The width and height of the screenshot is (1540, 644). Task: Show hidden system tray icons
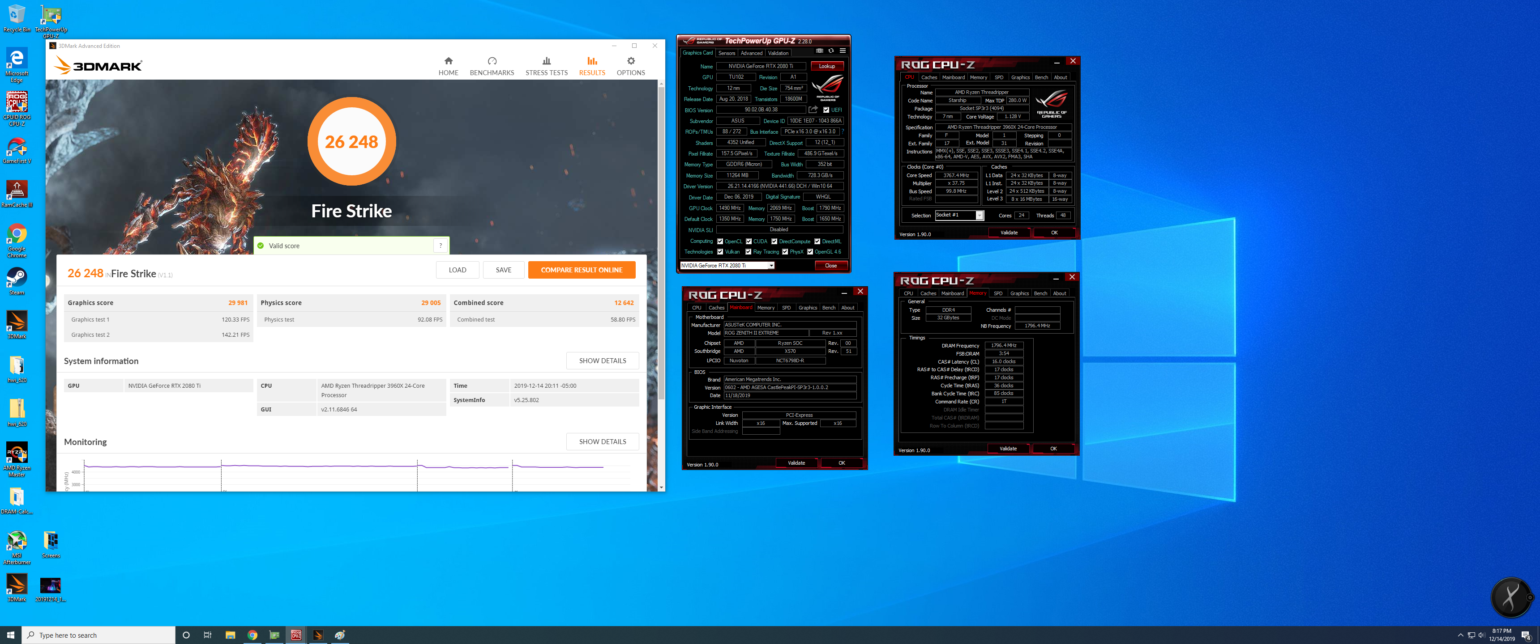coord(1460,635)
